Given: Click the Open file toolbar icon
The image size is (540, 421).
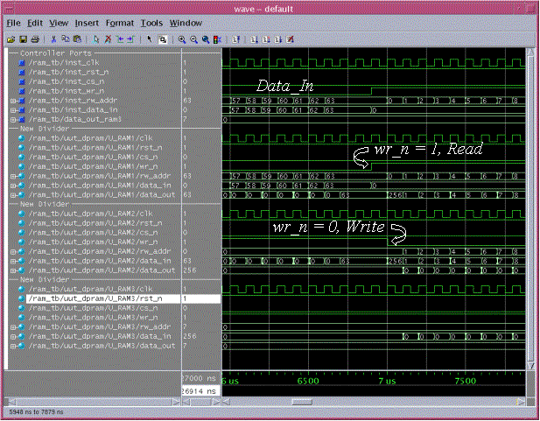Looking at the screenshot, I should [11, 39].
